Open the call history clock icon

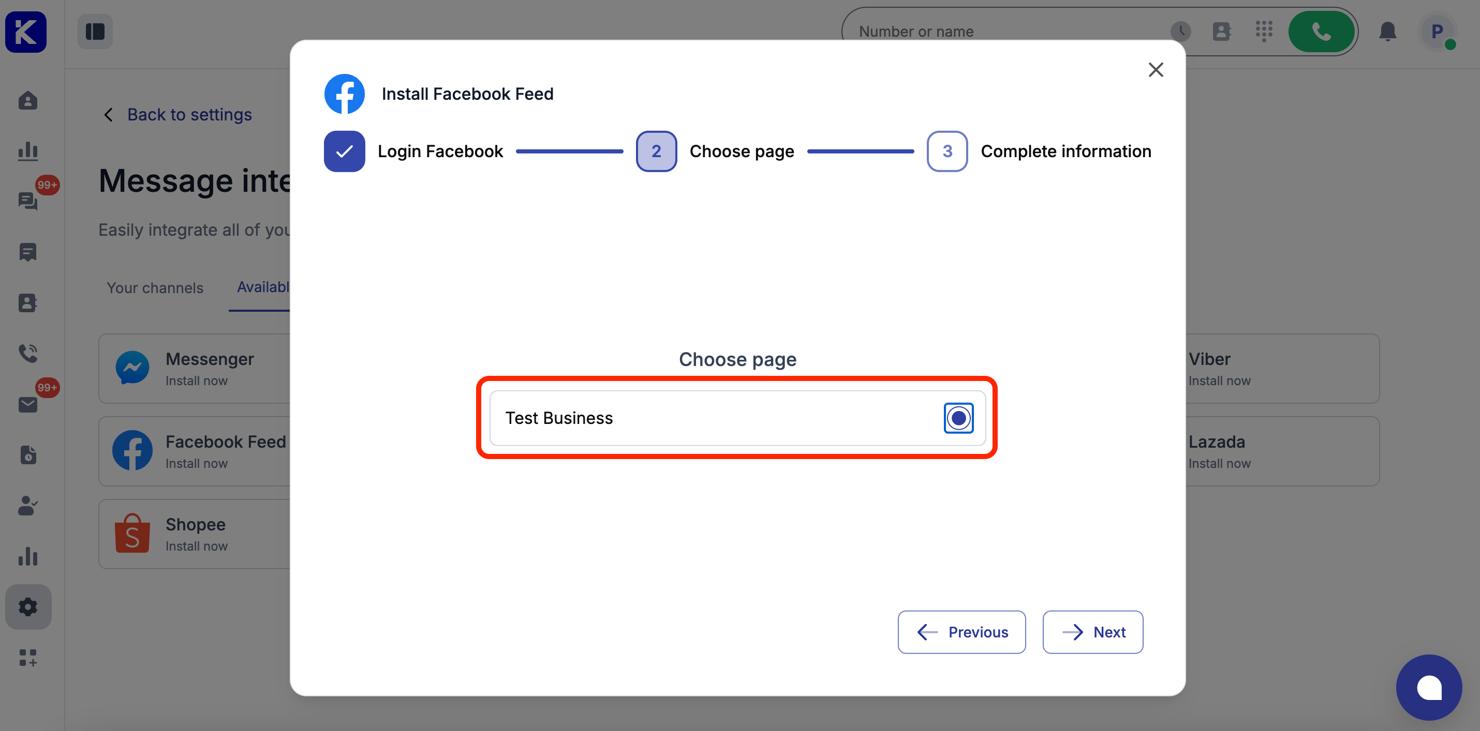[x=1180, y=32]
